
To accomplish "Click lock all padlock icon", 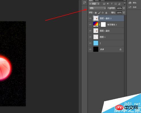I will click(106, 13).
